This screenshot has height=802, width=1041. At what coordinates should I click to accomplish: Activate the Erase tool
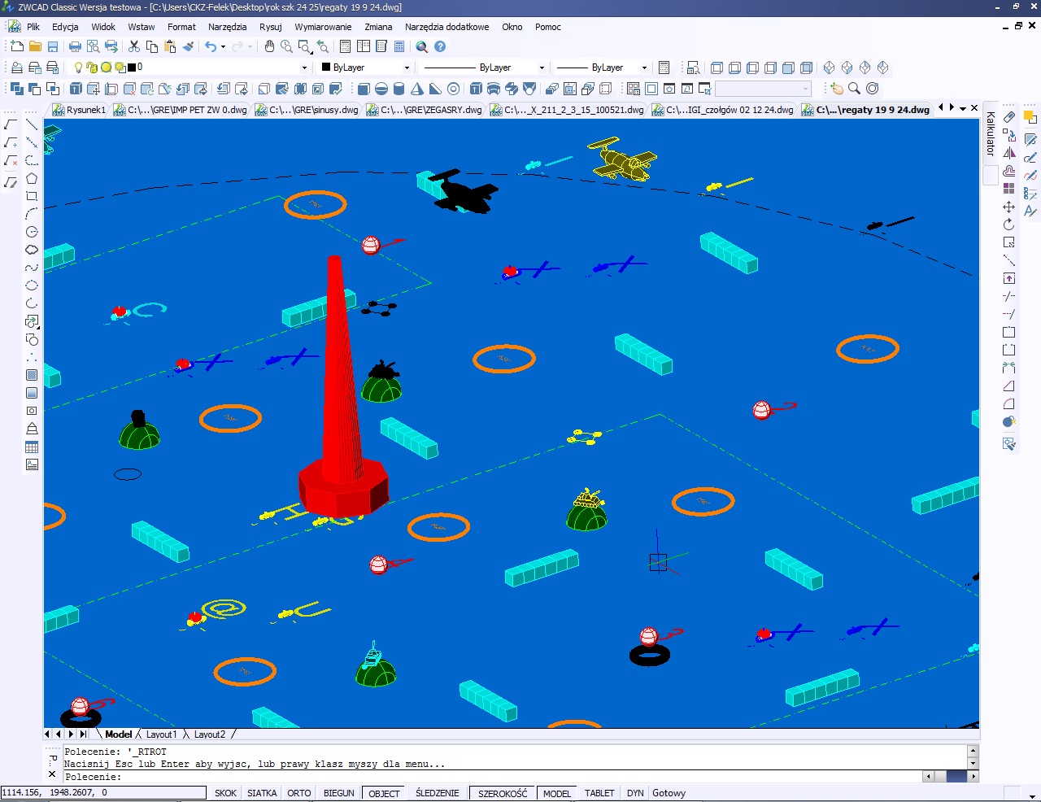click(x=1009, y=117)
